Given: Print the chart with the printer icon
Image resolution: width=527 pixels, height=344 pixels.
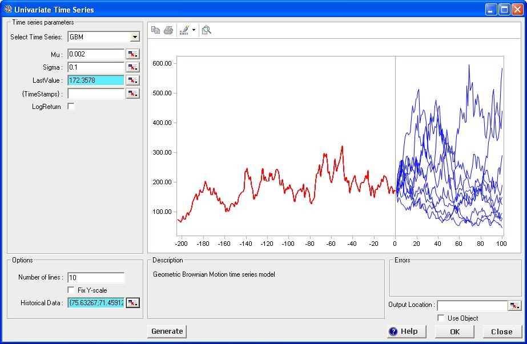Looking at the screenshot, I should click(x=168, y=30).
